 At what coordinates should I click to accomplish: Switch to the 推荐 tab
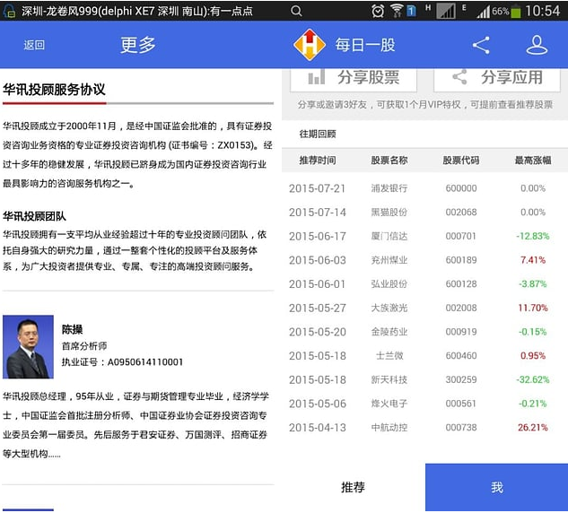pos(354,487)
